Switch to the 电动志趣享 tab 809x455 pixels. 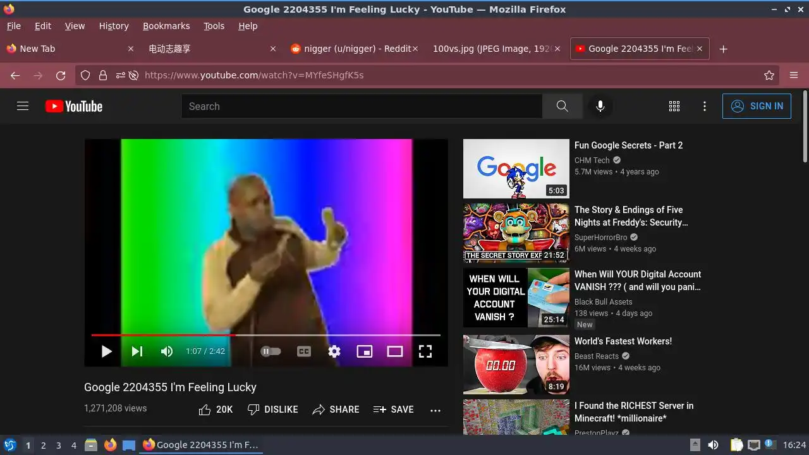[x=212, y=49]
